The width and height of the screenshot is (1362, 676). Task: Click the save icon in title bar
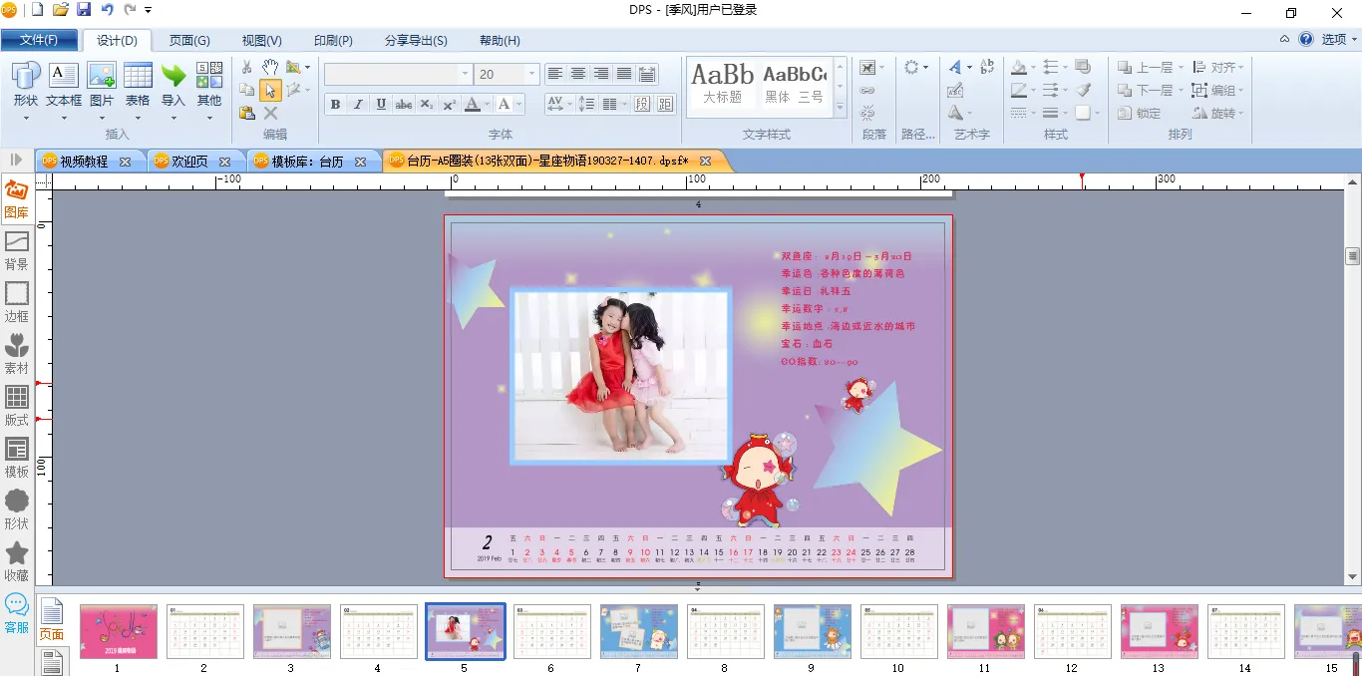coord(84,10)
